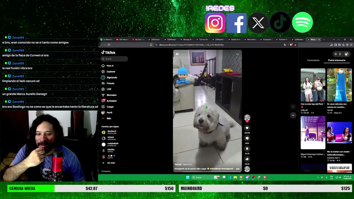Click the browser address bar URL
Image resolution: width=354 pixels, height=199 pixels.
191,45
